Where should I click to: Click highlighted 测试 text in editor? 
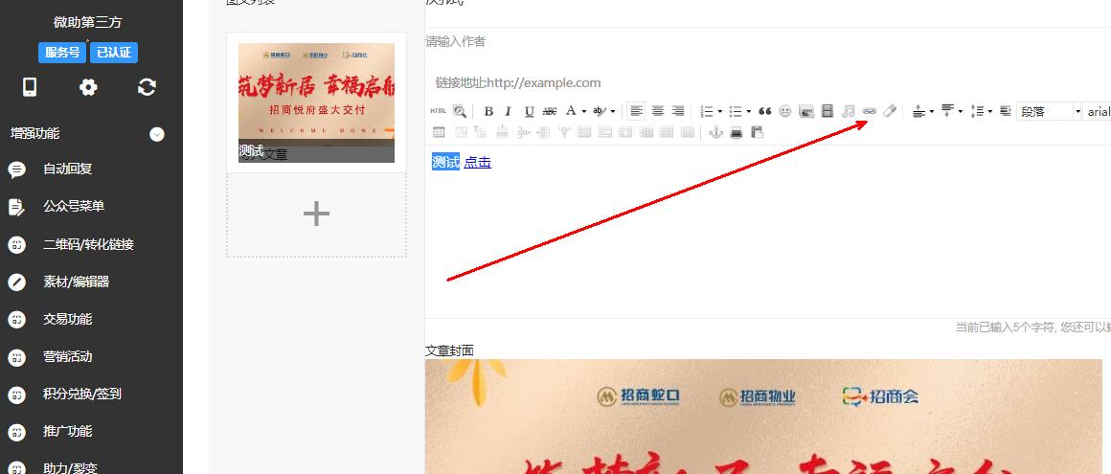coord(445,162)
